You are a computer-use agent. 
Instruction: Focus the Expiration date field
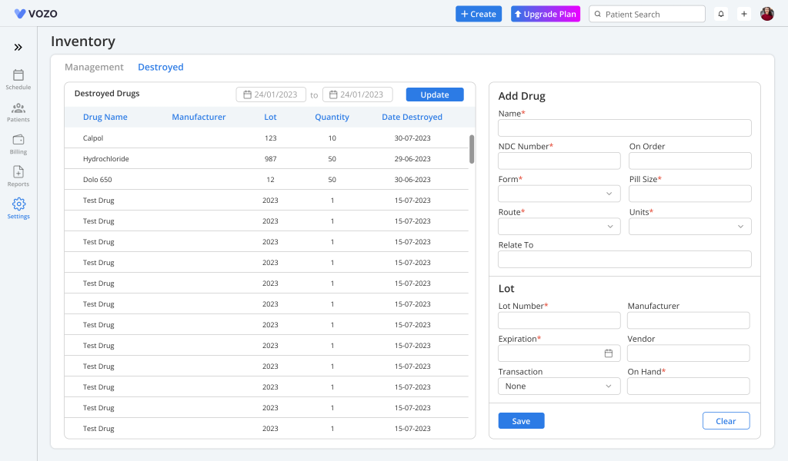(x=559, y=353)
